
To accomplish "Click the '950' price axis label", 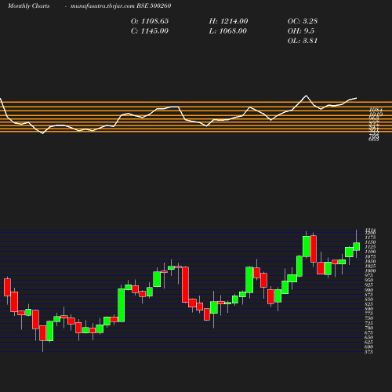I will pos(368,280).
